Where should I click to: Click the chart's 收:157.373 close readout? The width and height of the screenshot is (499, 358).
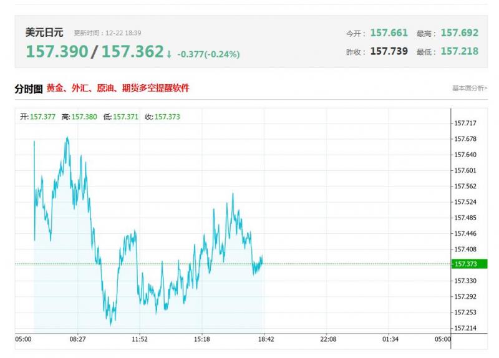click(162, 117)
